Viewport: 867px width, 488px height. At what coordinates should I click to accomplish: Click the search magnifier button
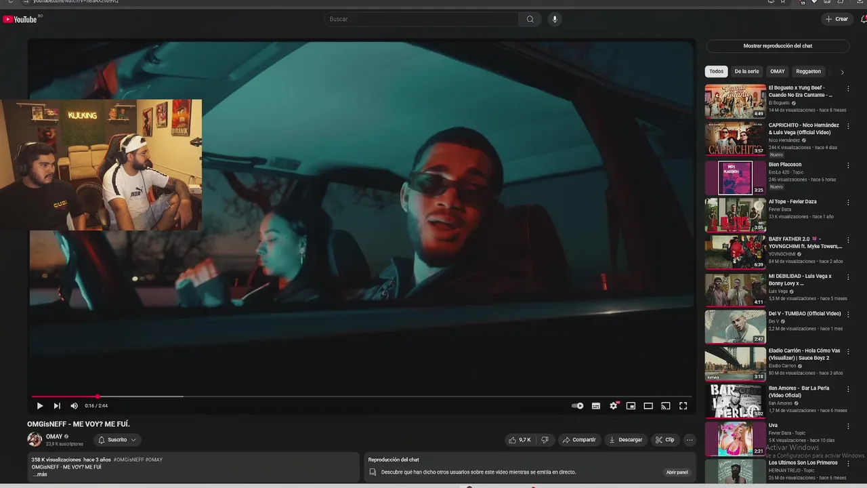(530, 19)
